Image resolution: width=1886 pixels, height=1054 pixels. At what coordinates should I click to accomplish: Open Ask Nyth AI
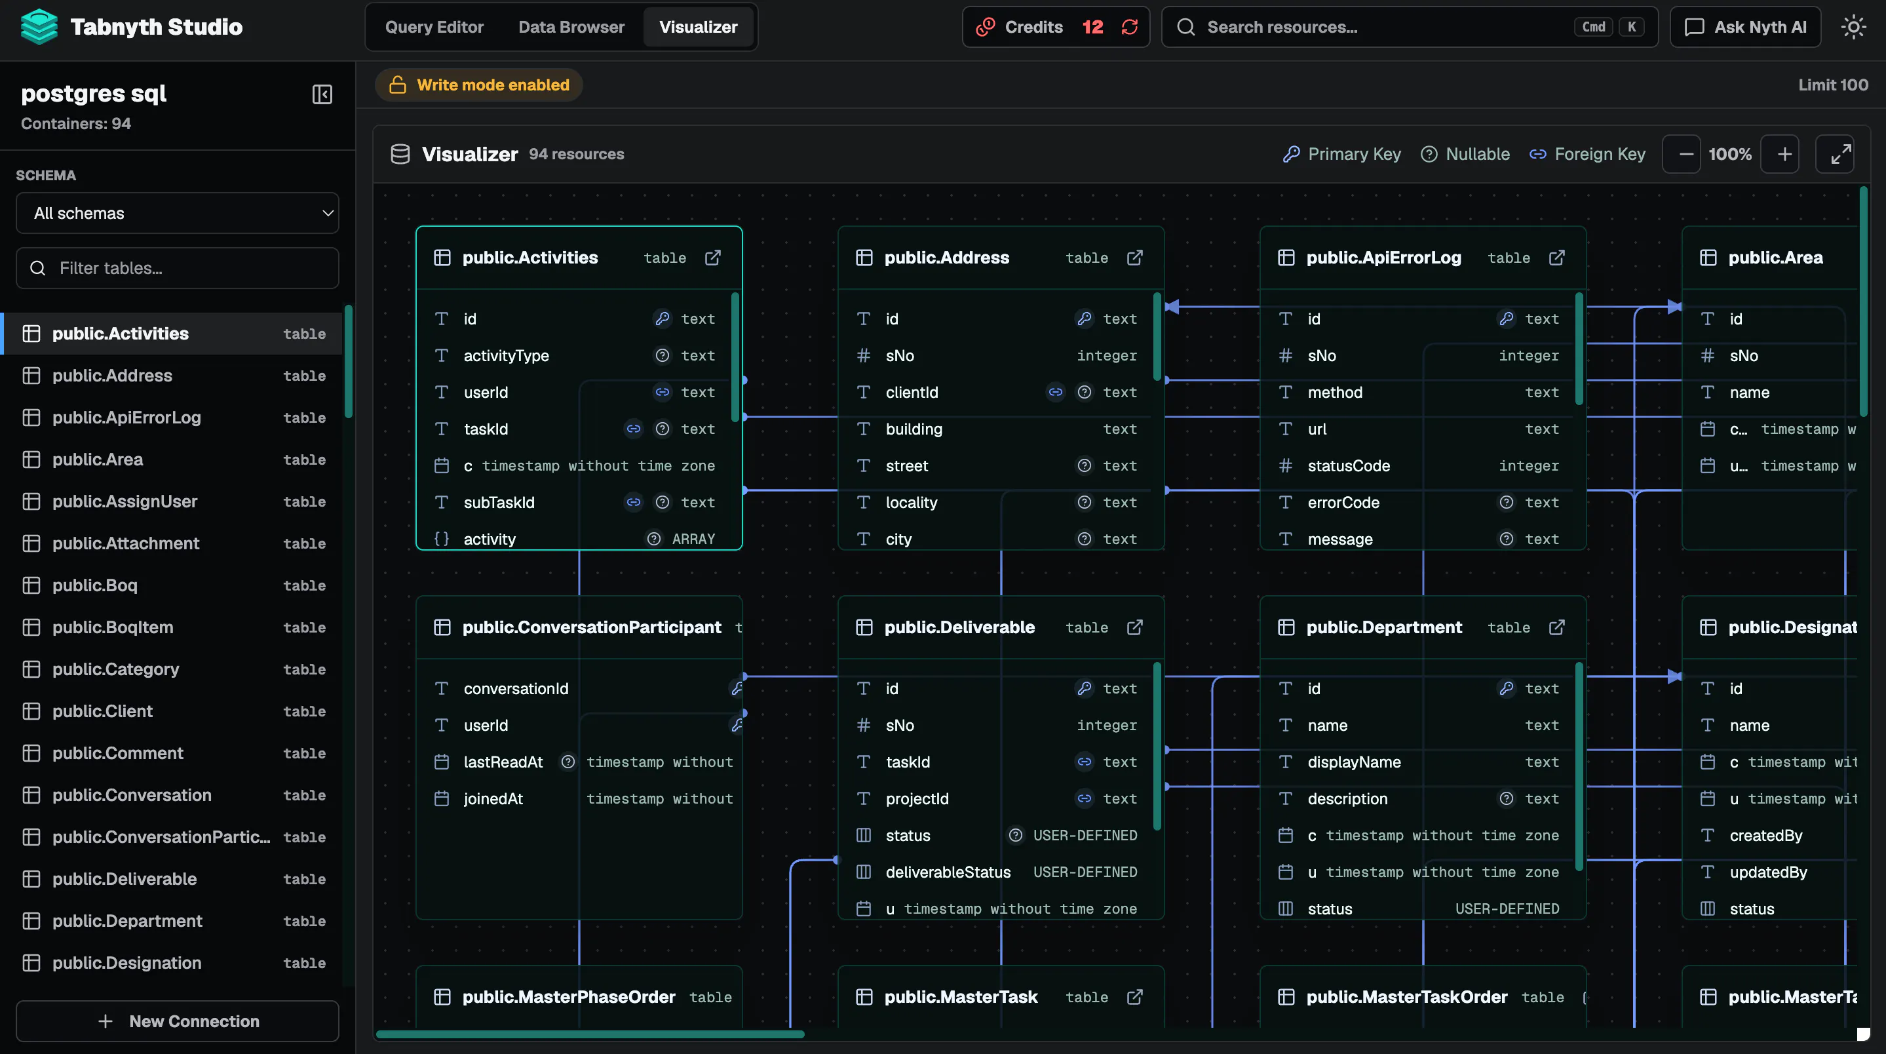coord(1744,27)
